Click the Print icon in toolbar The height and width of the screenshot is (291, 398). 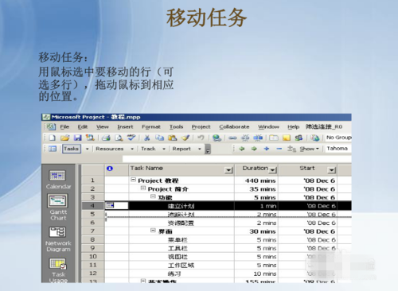point(106,138)
